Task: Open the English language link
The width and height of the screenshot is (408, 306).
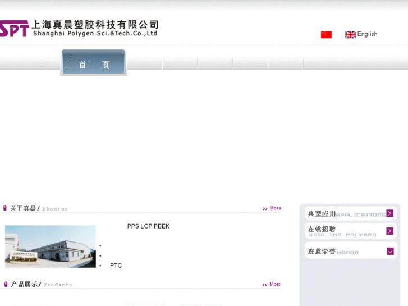Action: [x=367, y=34]
